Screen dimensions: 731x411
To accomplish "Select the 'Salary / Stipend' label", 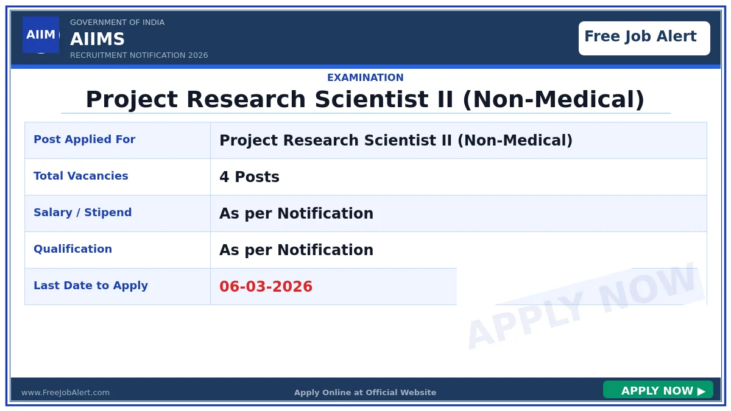I will click(82, 213).
